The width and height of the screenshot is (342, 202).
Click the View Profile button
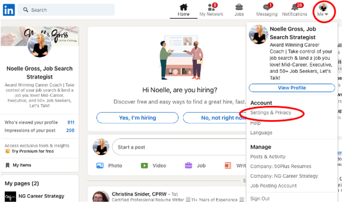click(292, 88)
